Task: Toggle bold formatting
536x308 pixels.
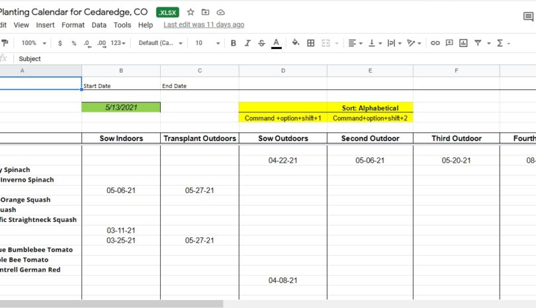Action: (233, 43)
